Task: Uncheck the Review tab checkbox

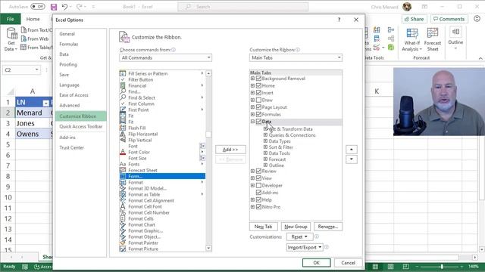Action: (x=258, y=172)
